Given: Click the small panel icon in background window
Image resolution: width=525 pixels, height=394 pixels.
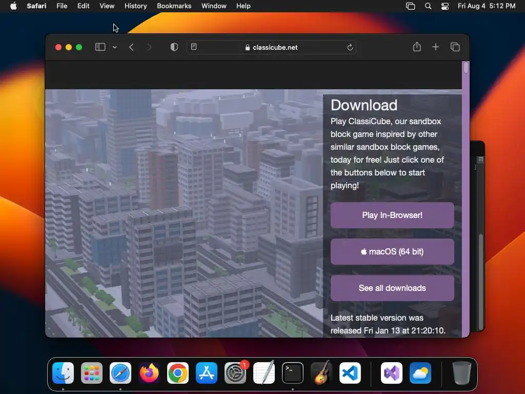Looking at the screenshot, I should click(x=481, y=160).
